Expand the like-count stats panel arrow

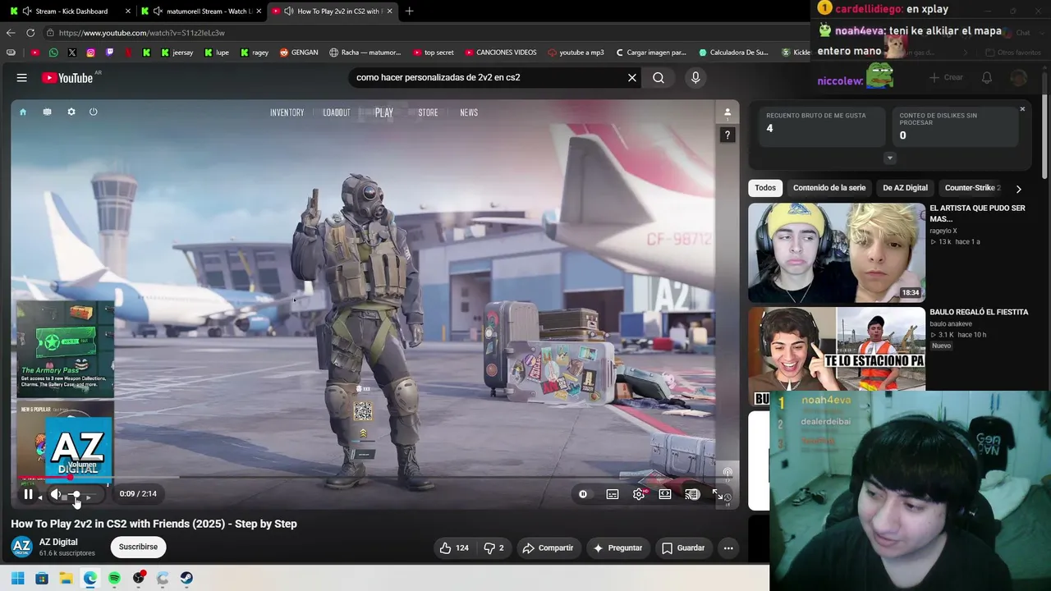(889, 158)
